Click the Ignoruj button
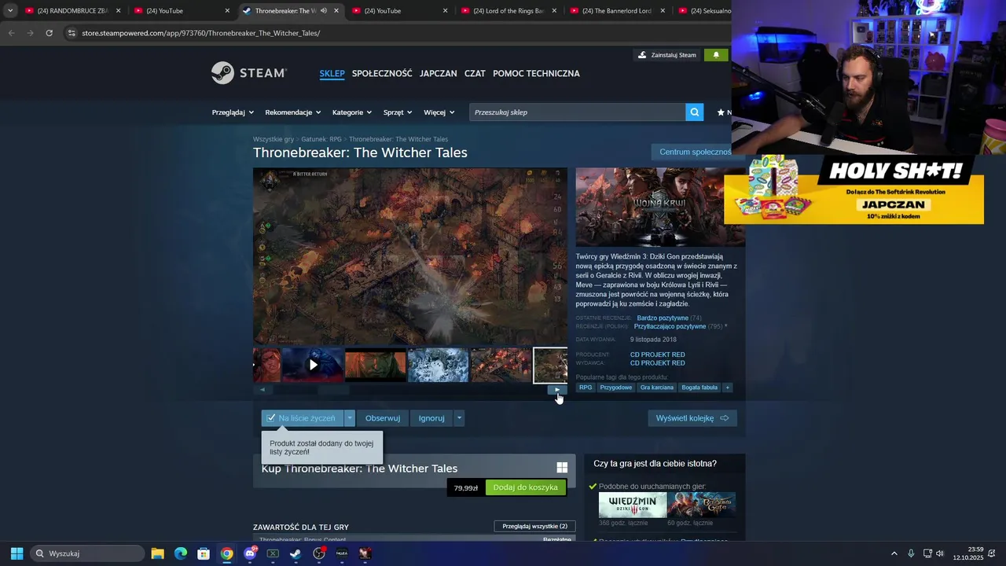The image size is (1006, 566). click(431, 418)
